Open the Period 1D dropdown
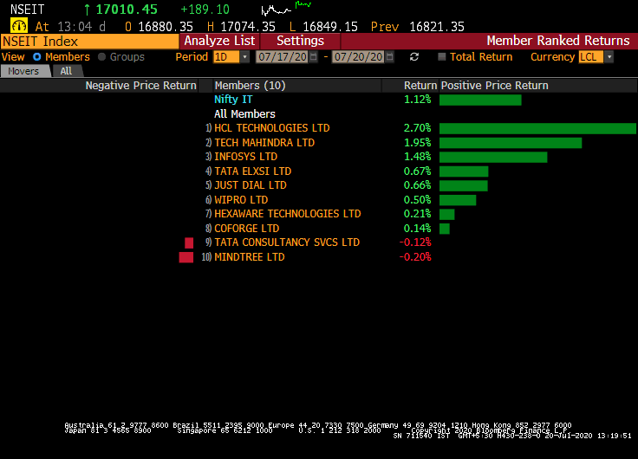 (x=244, y=57)
